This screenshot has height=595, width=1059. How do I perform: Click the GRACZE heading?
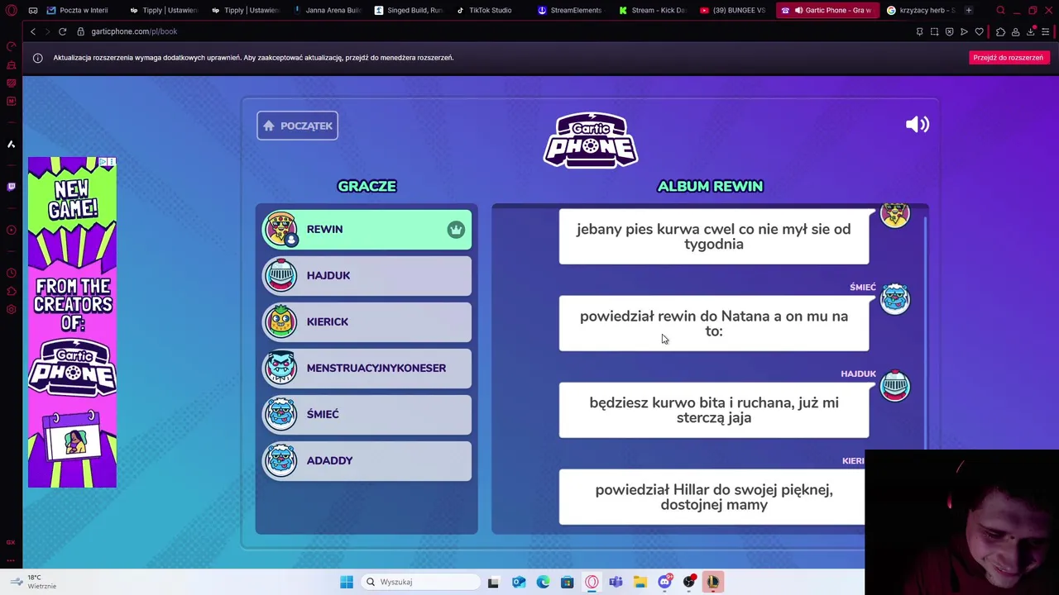tap(367, 186)
